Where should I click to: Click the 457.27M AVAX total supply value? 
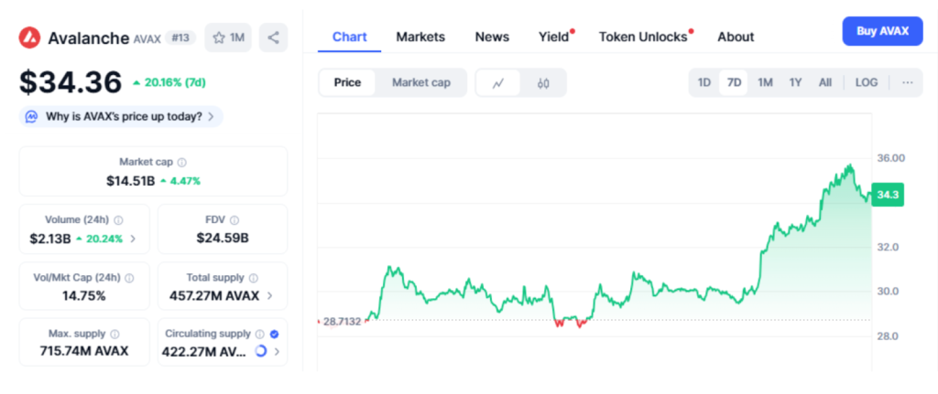(214, 295)
